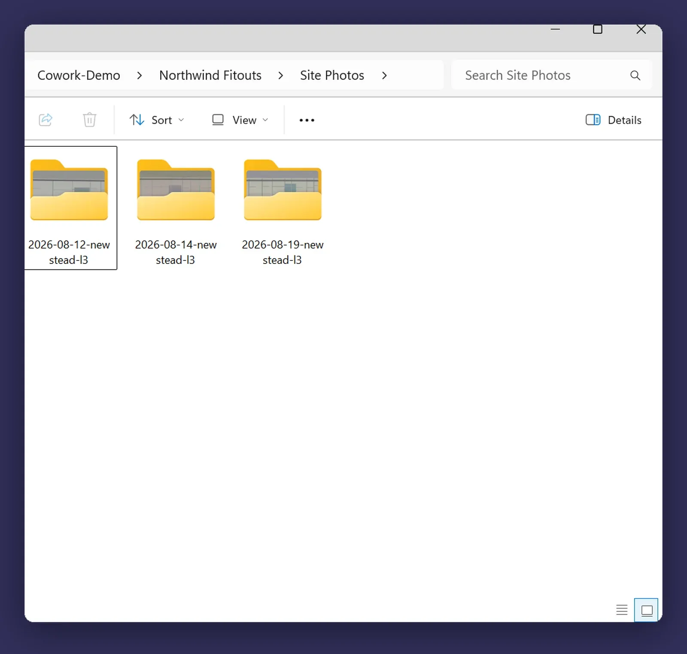Viewport: 687px width, 654px height.
Task: Expand chevron after Cowork-Demo
Action: point(140,76)
